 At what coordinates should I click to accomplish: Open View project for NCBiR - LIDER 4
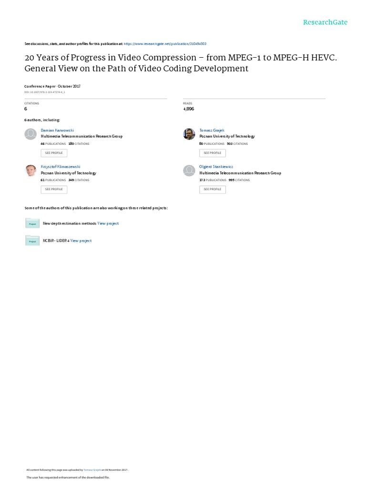click(81, 241)
